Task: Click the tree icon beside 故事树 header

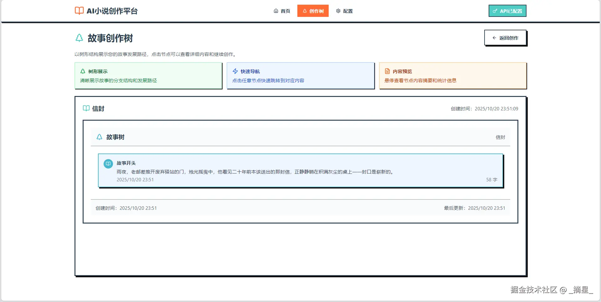Action: pos(99,137)
